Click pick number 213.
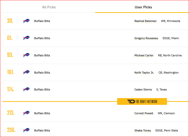 point(11,113)
